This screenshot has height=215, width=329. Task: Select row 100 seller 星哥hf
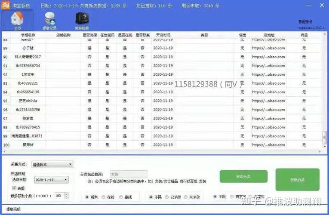pos(28,145)
